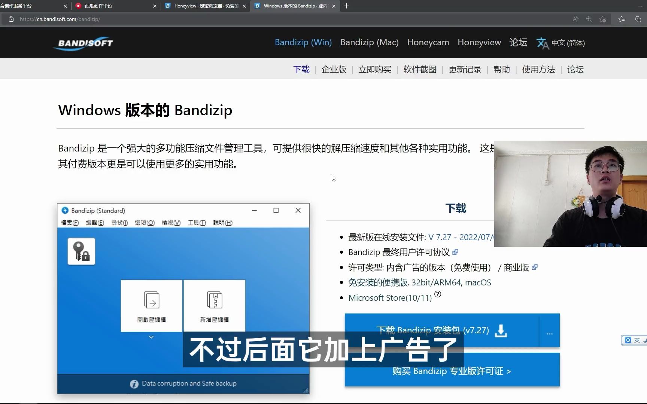Click the Bandisoft logo

83,43
